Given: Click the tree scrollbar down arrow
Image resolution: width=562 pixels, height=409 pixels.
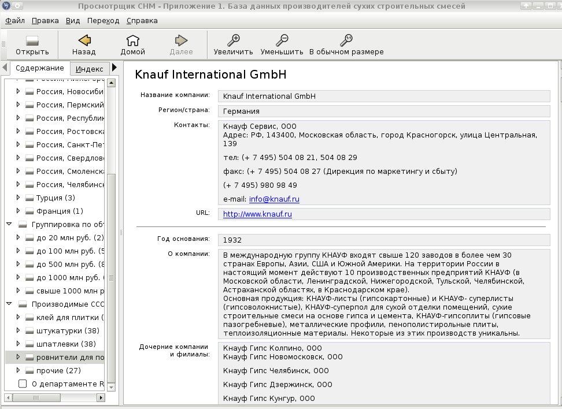Looking at the screenshot, I should [x=111, y=387].
